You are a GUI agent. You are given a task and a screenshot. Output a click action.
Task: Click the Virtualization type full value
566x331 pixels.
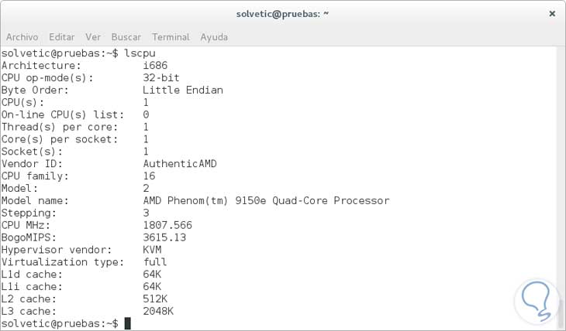155,262
